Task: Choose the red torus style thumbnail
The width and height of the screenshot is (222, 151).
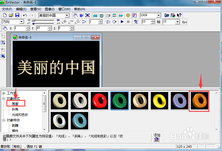Action: point(100,101)
